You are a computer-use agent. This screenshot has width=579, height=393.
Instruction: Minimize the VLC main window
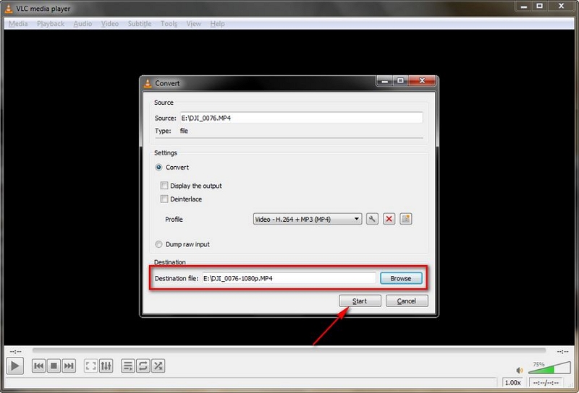coord(523,6)
